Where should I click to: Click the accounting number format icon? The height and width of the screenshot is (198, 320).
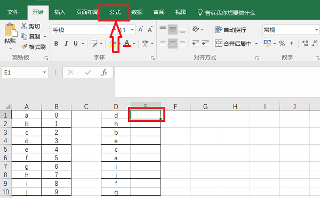pyautogui.click(x=267, y=44)
